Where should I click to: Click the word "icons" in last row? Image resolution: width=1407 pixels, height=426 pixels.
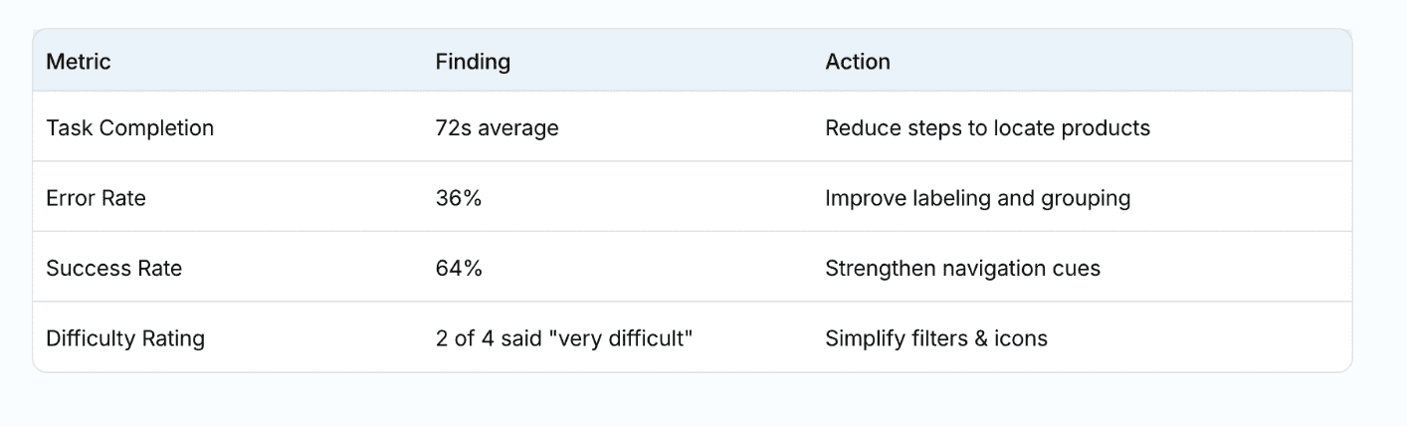tap(1022, 338)
